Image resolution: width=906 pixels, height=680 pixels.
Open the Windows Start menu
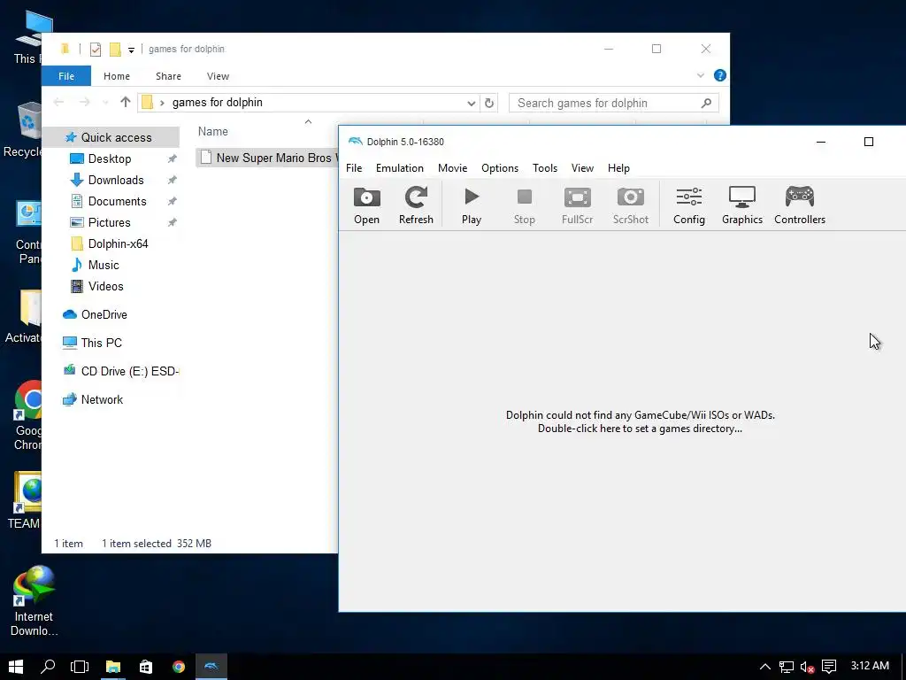pos(16,667)
